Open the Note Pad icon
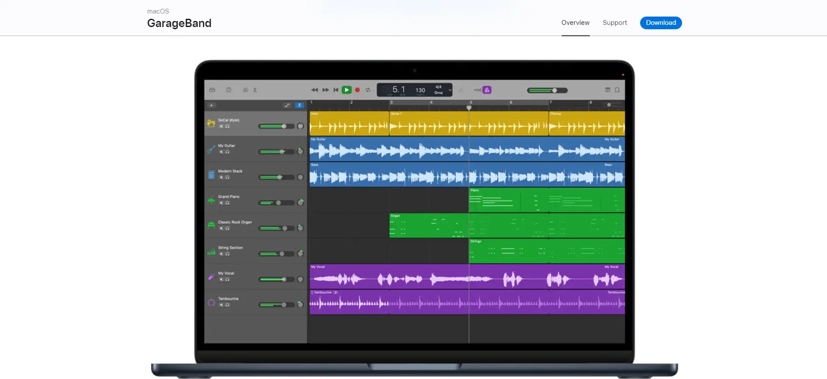 click(607, 90)
